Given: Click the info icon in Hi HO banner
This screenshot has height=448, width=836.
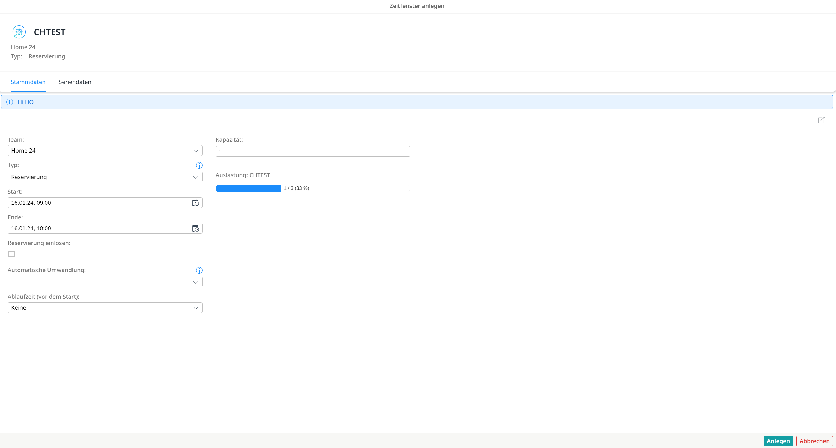Looking at the screenshot, I should [x=10, y=102].
